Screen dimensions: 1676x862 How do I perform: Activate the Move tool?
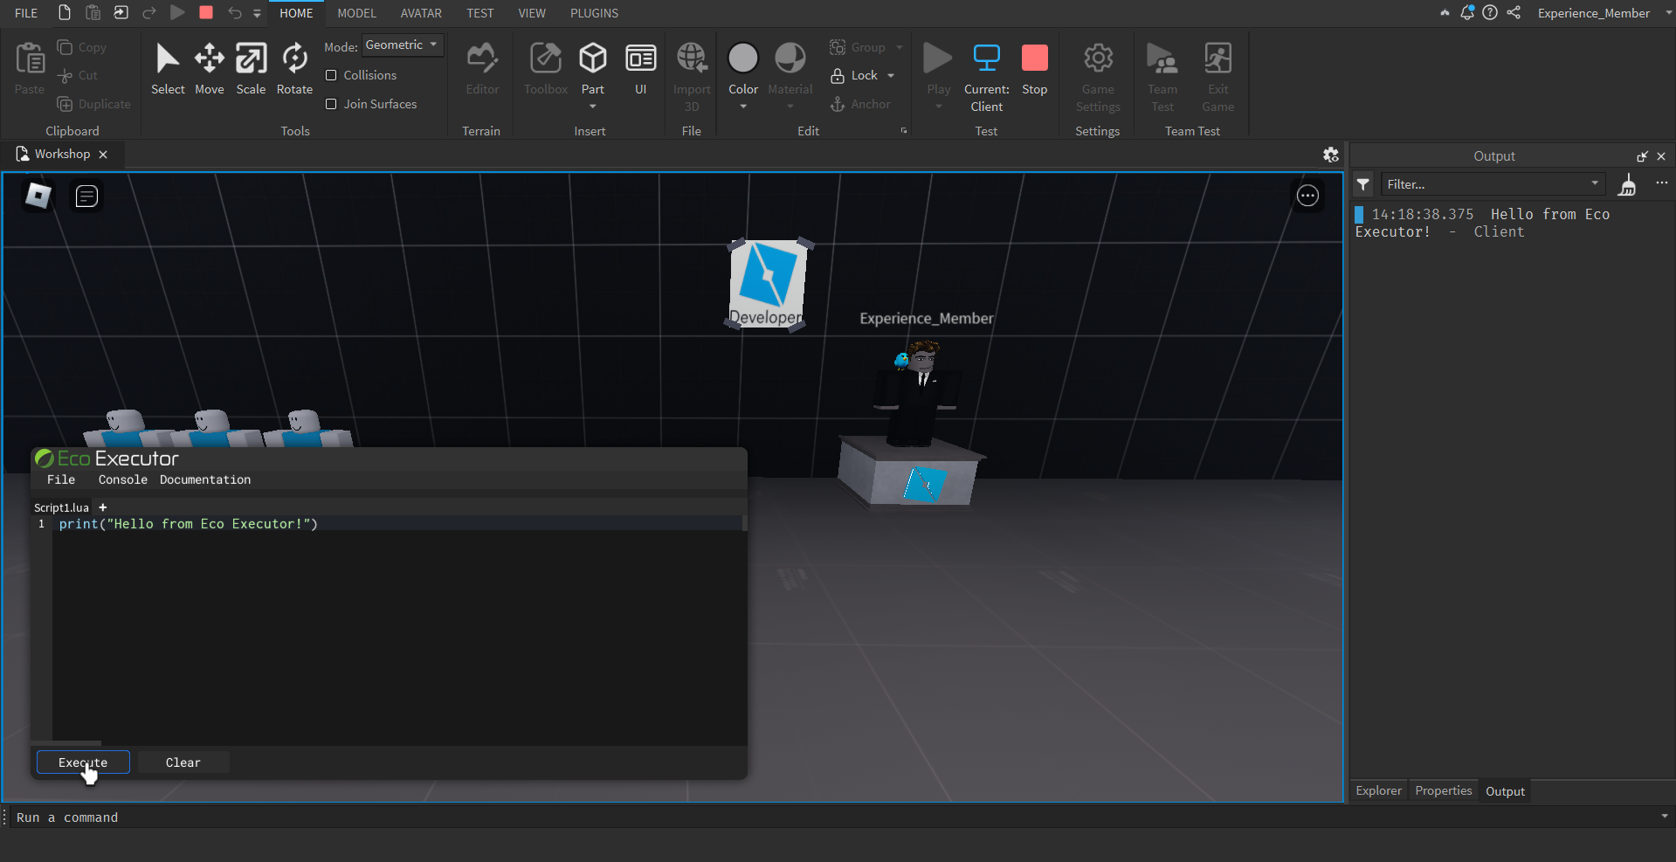coord(210,69)
